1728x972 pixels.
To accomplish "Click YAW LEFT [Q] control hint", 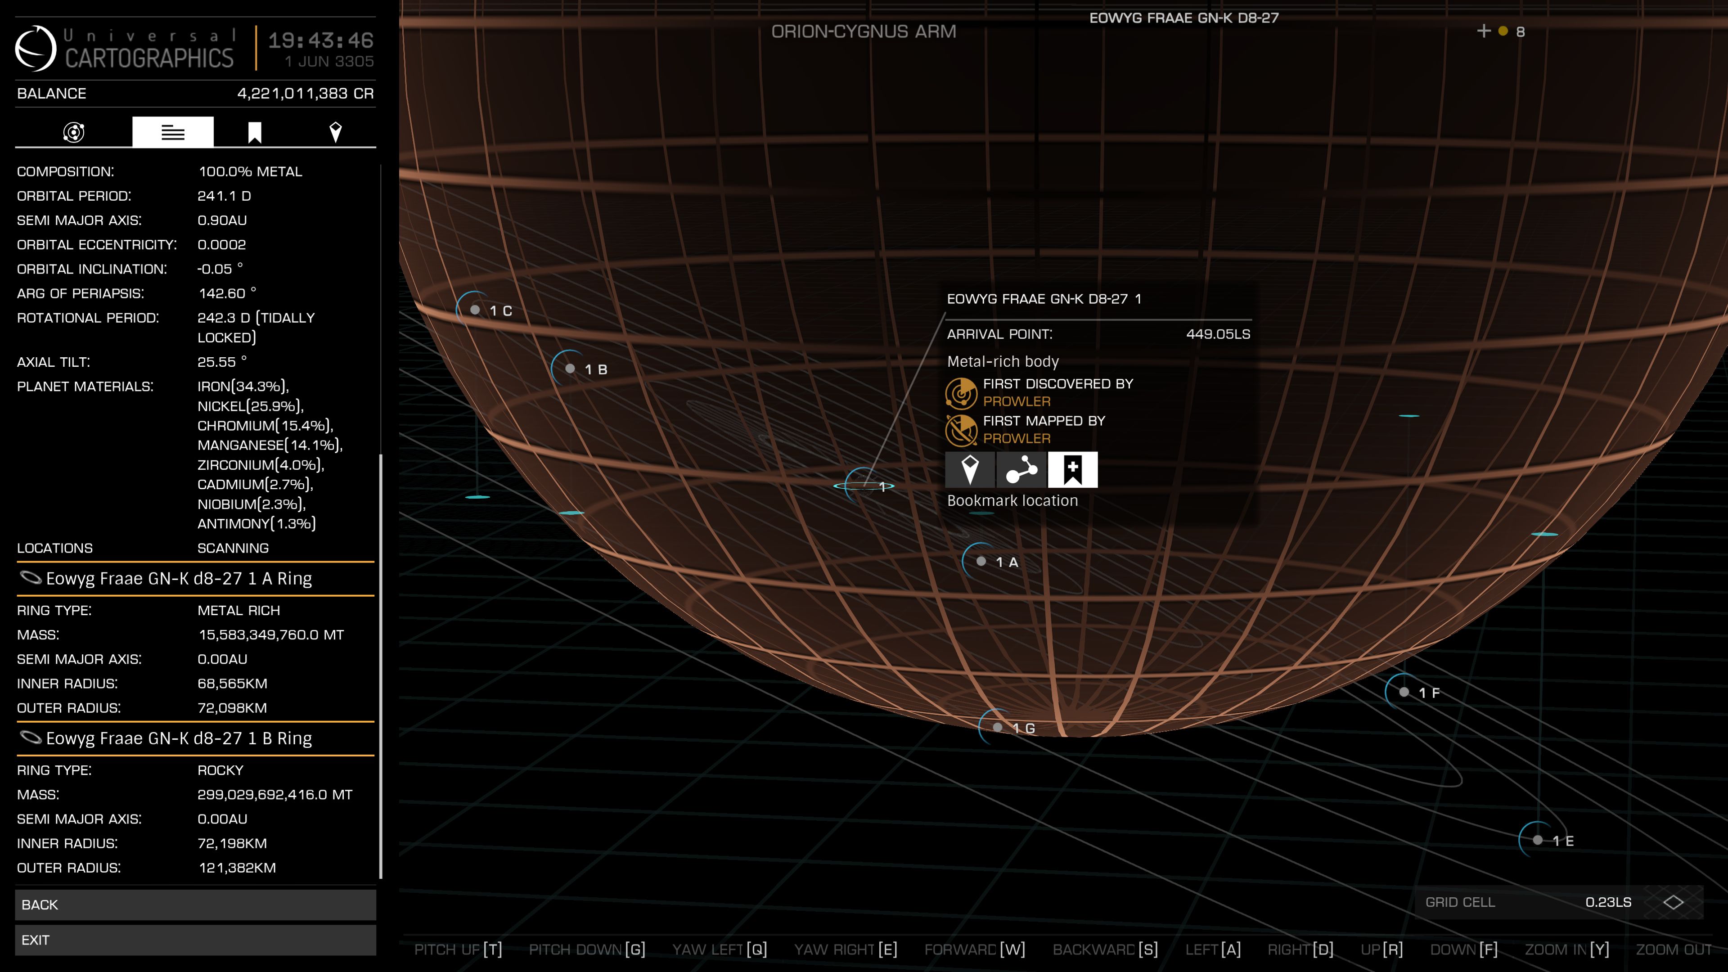I will tap(720, 949).
